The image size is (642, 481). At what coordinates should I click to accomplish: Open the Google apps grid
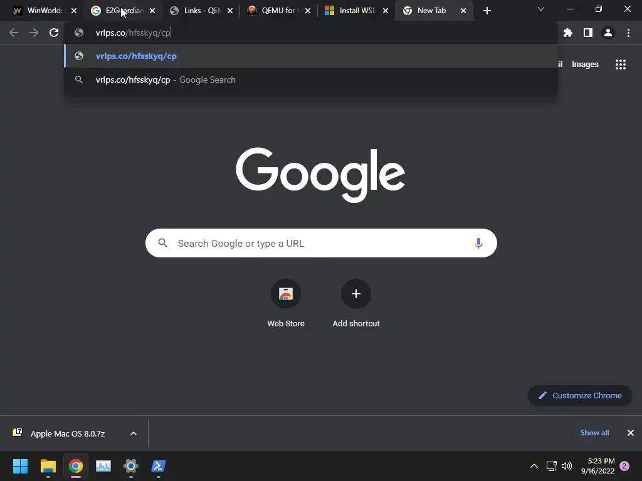621,65
